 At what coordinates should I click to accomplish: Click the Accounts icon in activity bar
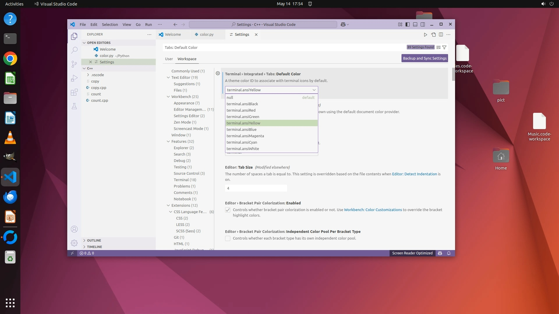click(74, 229)
